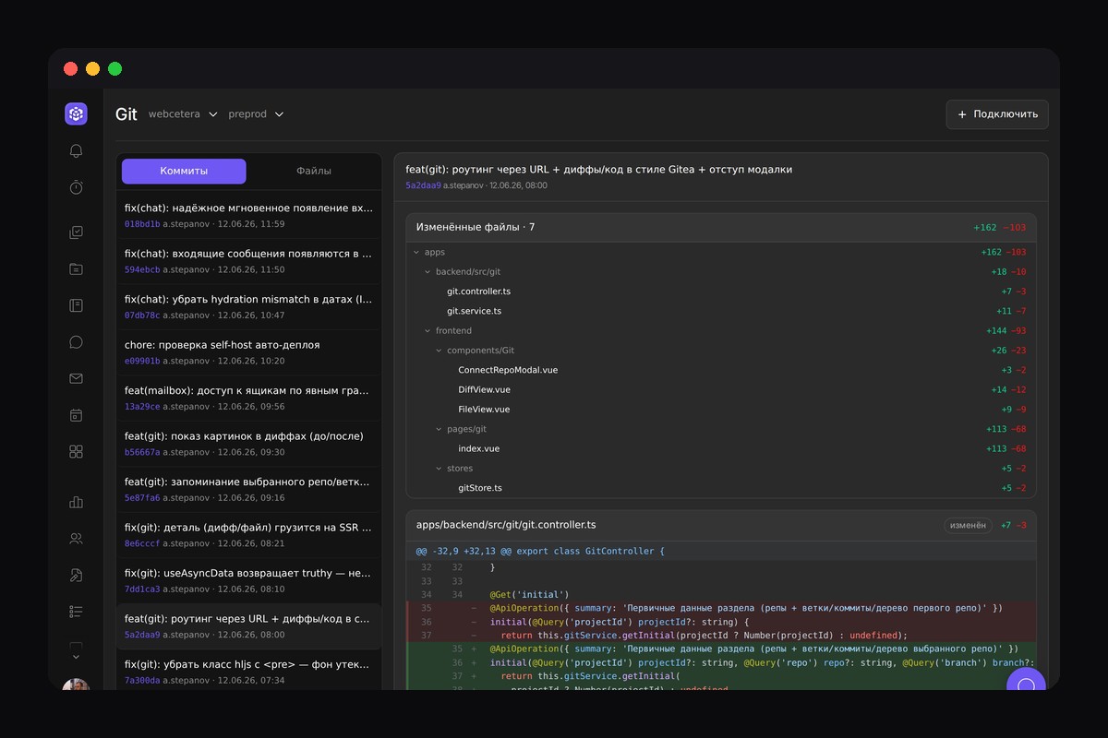This screenshot has height=738, width=1108.
Task: Click commit hash 5a2daa9 in the detail header
Action: pyautogui.click(x=423, y=185)
